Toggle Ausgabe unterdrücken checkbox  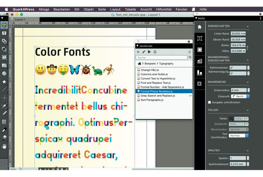click(x=209, y=102)
